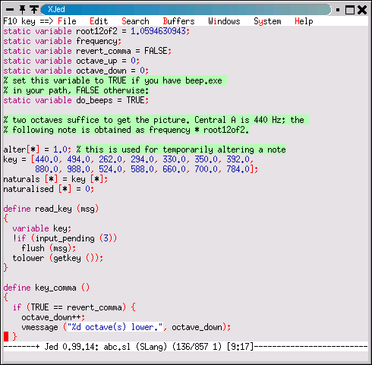Image resolution: width=372 pixels, height=365 pixels.
Task: Open the Windows menu
Action: [224, 21]
